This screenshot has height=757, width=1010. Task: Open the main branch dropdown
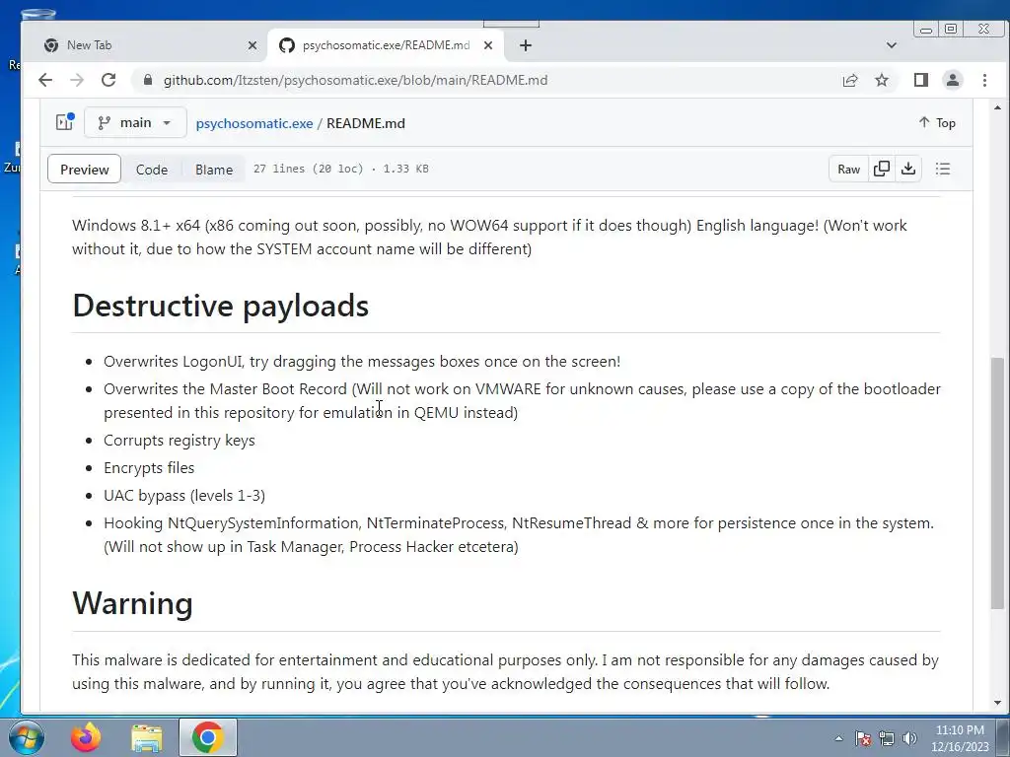[x=135, y=122]
